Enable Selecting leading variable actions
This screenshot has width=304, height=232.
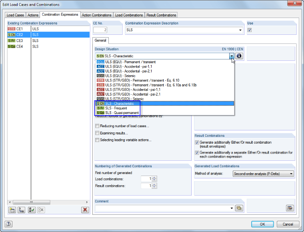pyautogui.click(x=97, y=140)
